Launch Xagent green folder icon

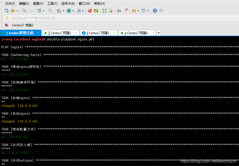96,11
